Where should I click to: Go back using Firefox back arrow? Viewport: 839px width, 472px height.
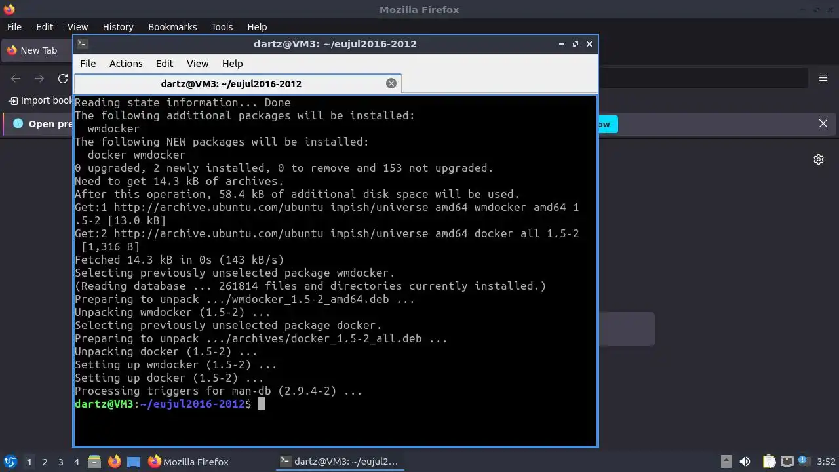pyautogui.click(x=16, y=79)
